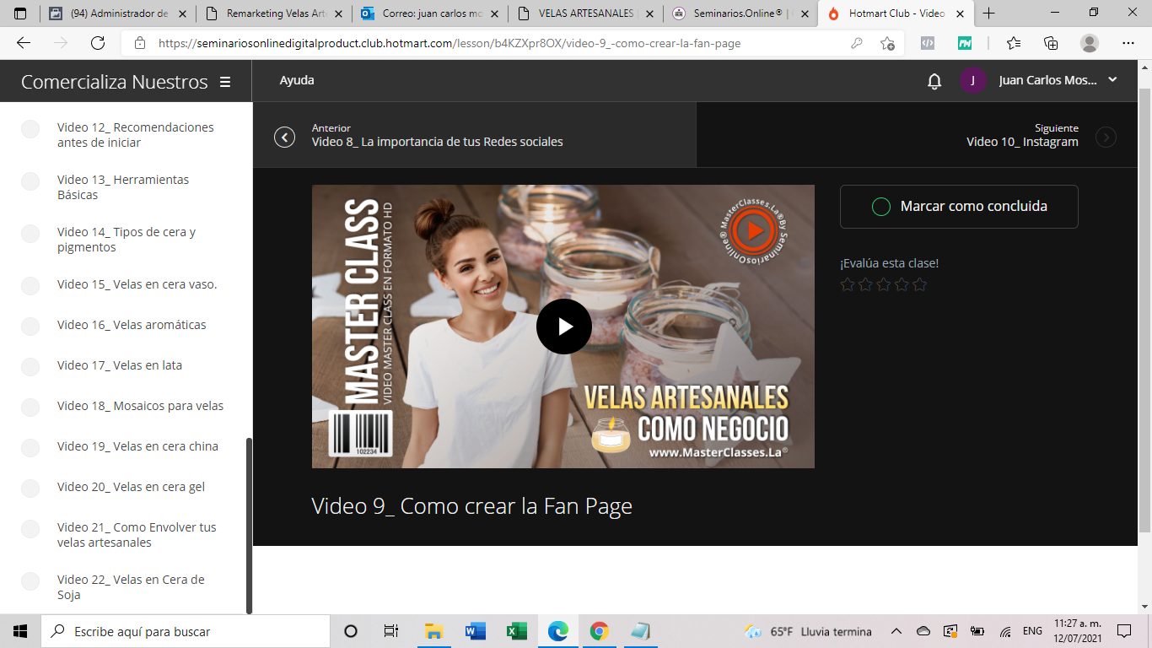Add this page to favorites

(x=887, y=43)
